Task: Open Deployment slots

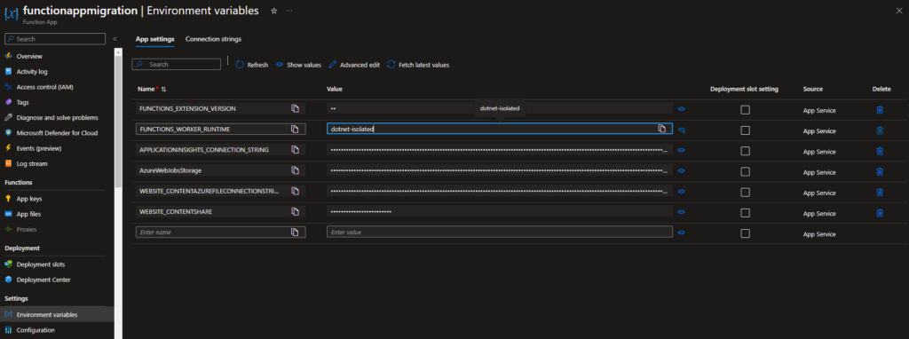Action: pos(41,264)
